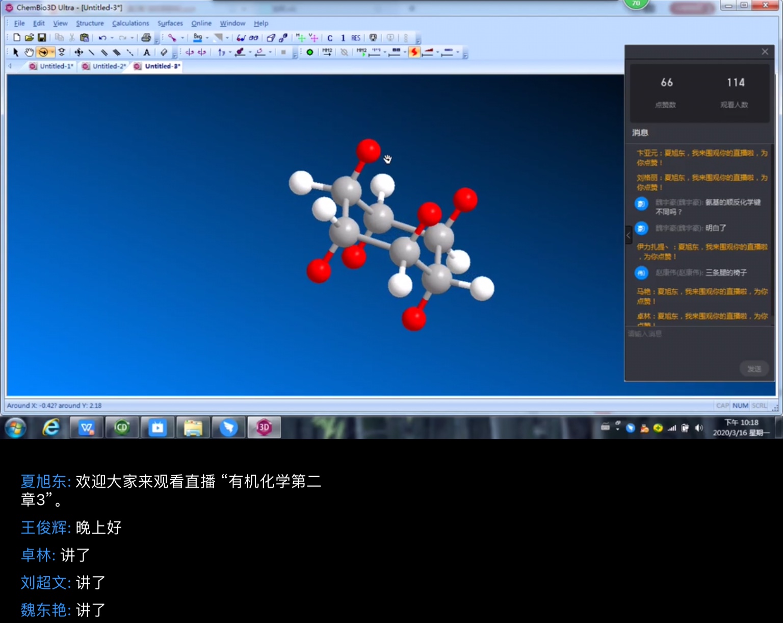
Task: Open the Surfaces menu
Action: (x=170, y=23)
